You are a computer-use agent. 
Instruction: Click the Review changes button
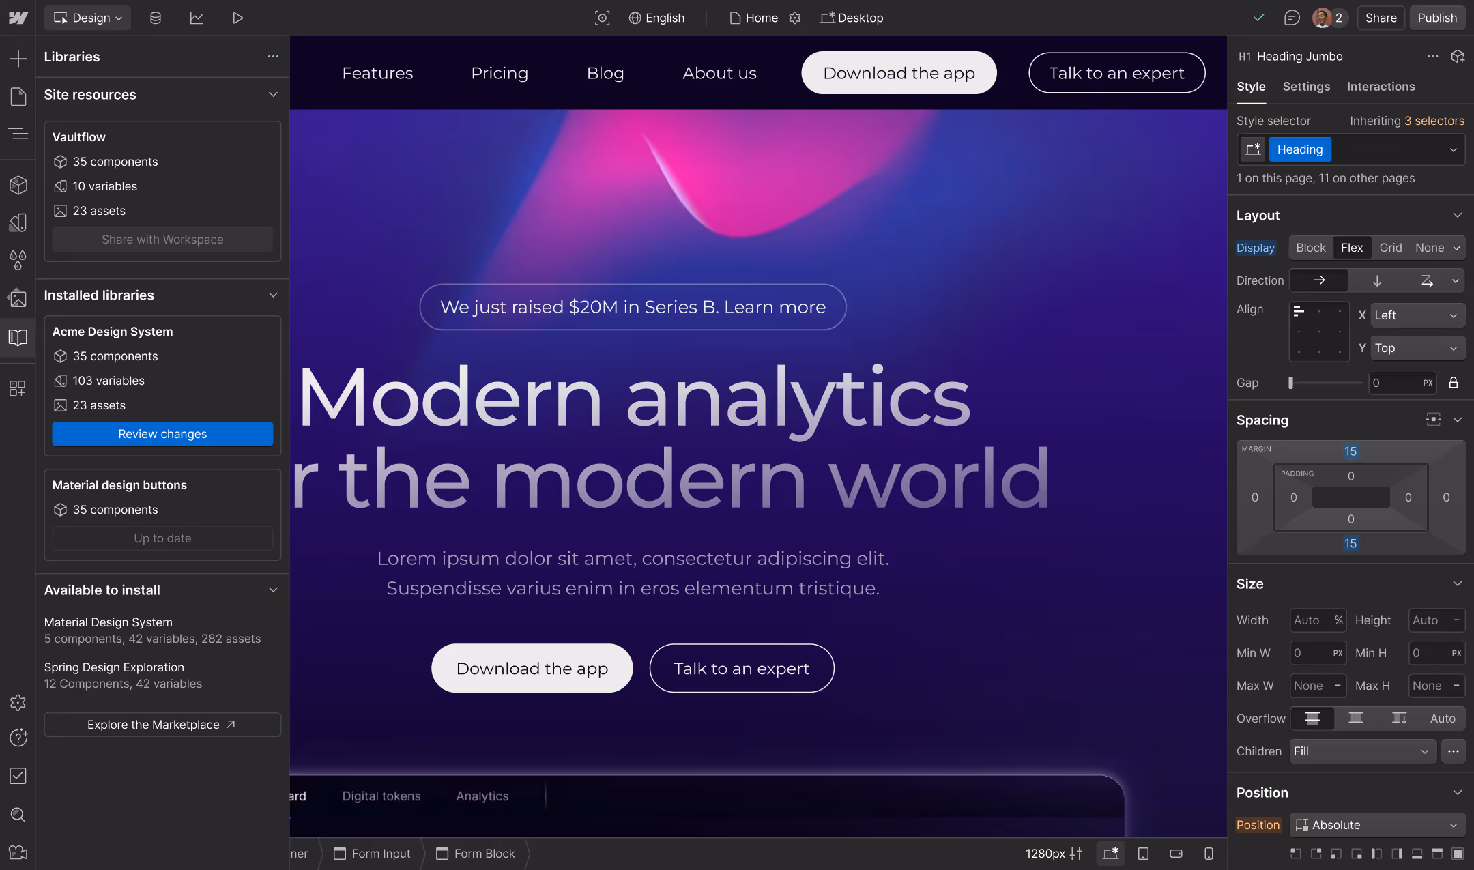(162, 434)
